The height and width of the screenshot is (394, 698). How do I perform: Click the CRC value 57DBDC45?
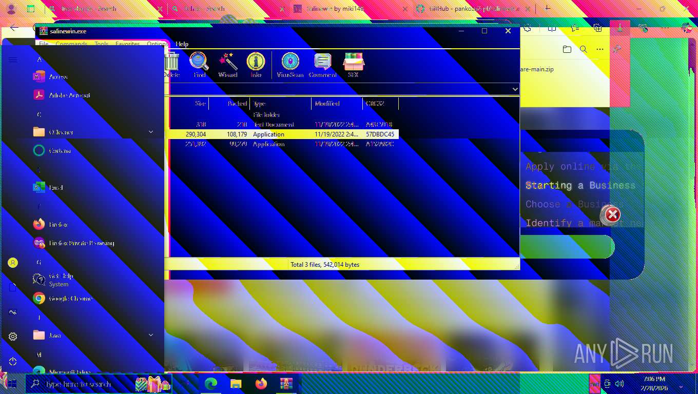(x=380, y=134)
